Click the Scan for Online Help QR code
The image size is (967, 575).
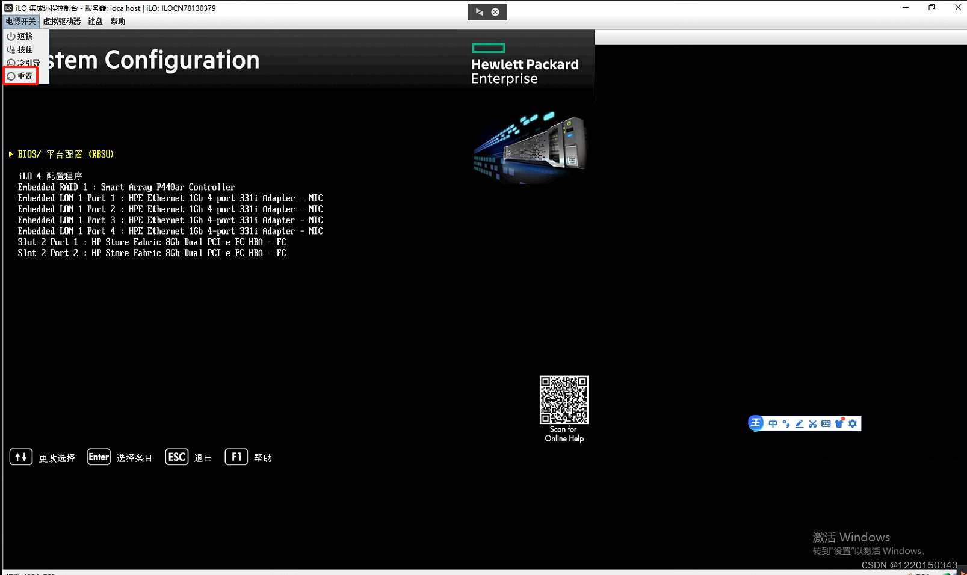pyautogui.click(x=564, y=400)
